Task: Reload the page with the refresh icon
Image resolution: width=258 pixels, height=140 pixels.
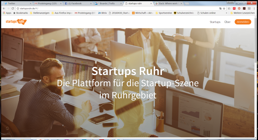Action: (x=13, y=8)
